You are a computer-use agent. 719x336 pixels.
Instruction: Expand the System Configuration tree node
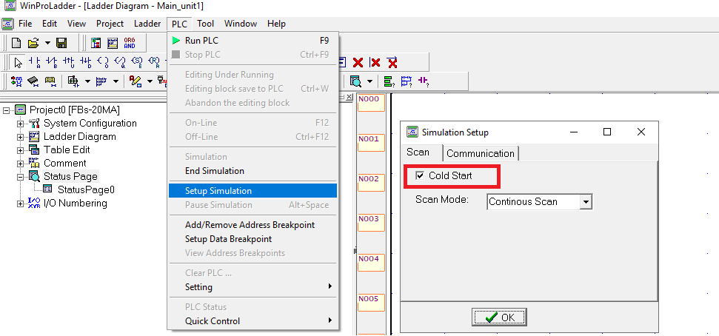click(20, 124)
